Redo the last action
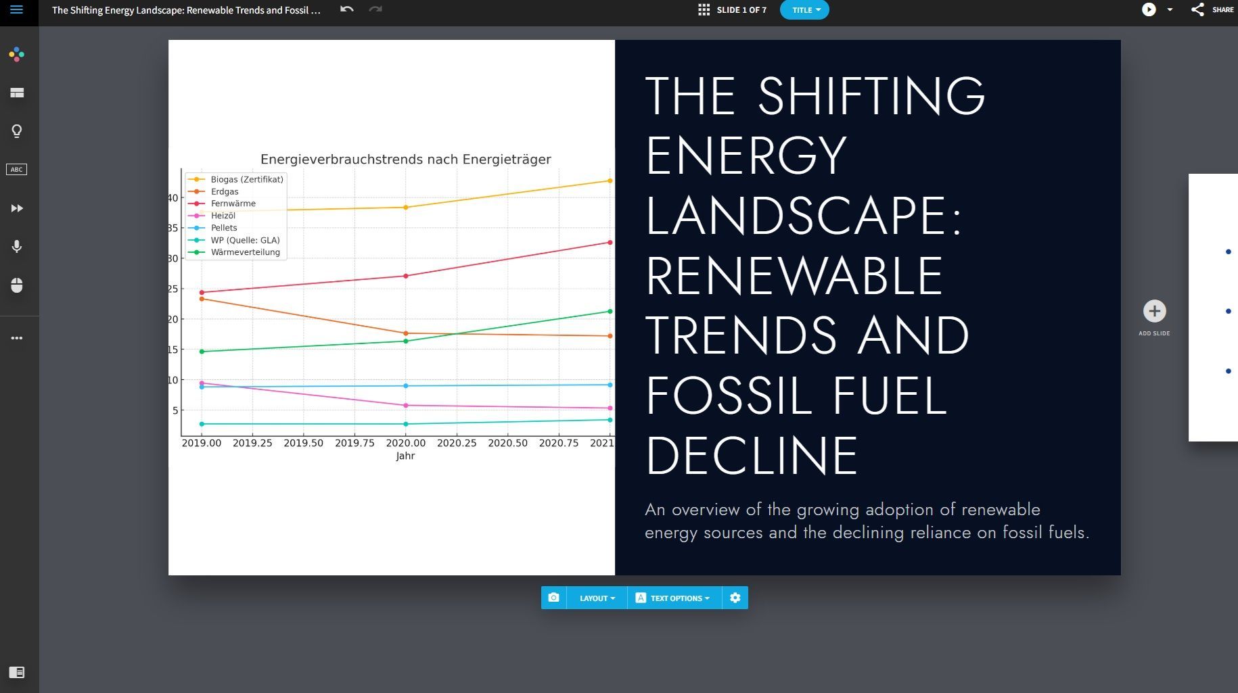The height and width of the screenshot is (693, 1238). (x=375, y=9)
